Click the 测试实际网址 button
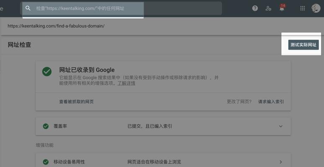The width and height of the screenshot is (324, 167). pyautogui.click(x=303, y=45)
